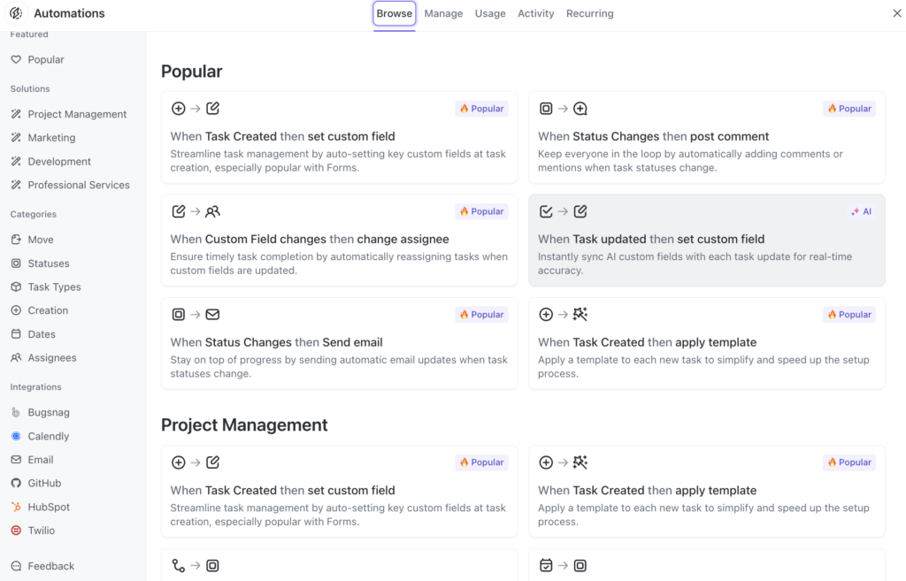Close the Automations panel
Screen dimensions: 906x581
(897, 12)
